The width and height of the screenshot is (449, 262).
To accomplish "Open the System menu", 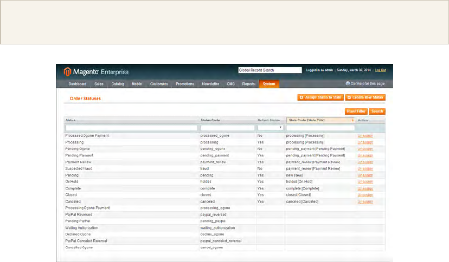I will pyautogui.click(x=269, y=84).
